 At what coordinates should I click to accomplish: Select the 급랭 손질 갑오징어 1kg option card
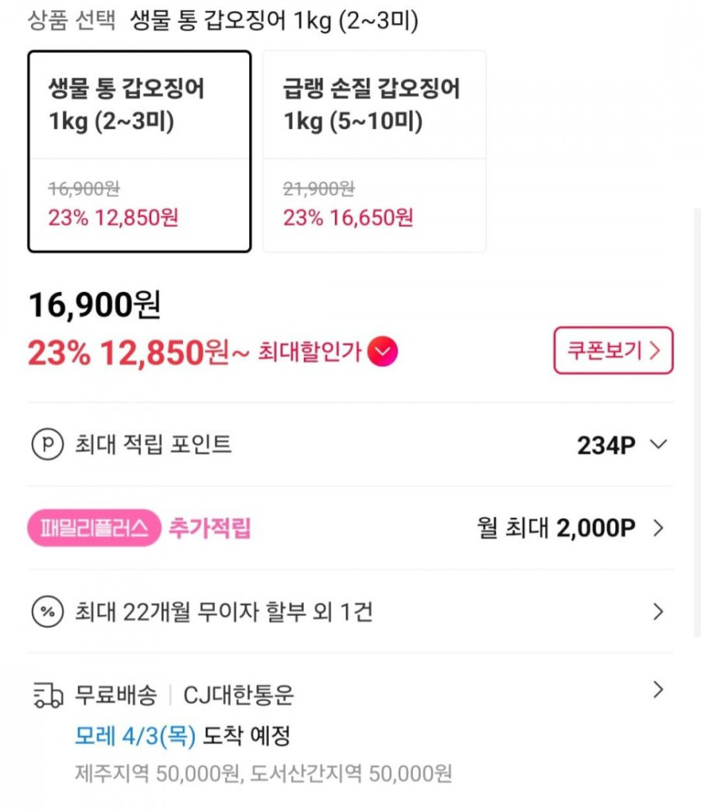tap(374, 151)
